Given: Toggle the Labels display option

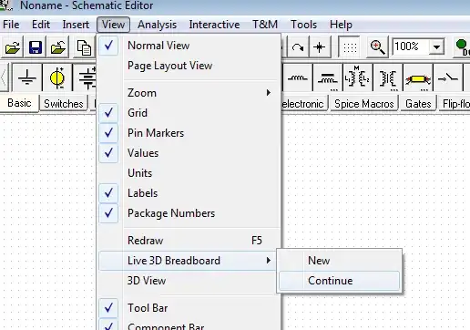Looking at the screenshot, I should pyautogui.click(x=189, y=193).
